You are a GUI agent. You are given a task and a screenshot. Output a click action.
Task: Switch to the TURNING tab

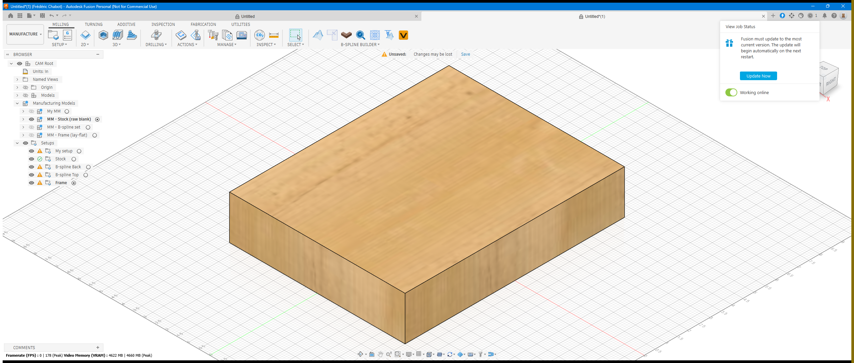click(93, 25)
